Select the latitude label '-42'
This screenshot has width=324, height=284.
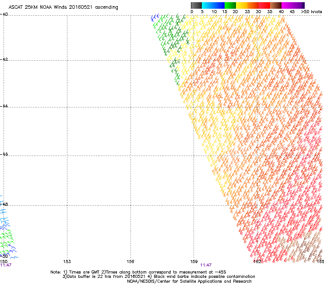point(4,59)
